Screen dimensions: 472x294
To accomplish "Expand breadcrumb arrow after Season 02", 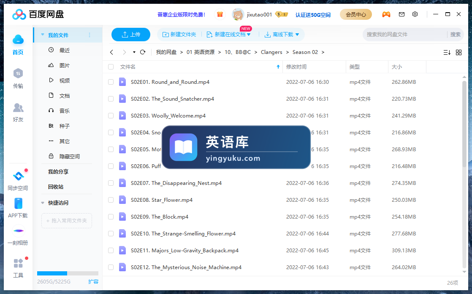I will [x=323, y=52].
